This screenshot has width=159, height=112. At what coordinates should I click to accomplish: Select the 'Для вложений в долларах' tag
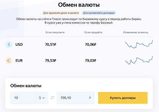click(99, 13)
